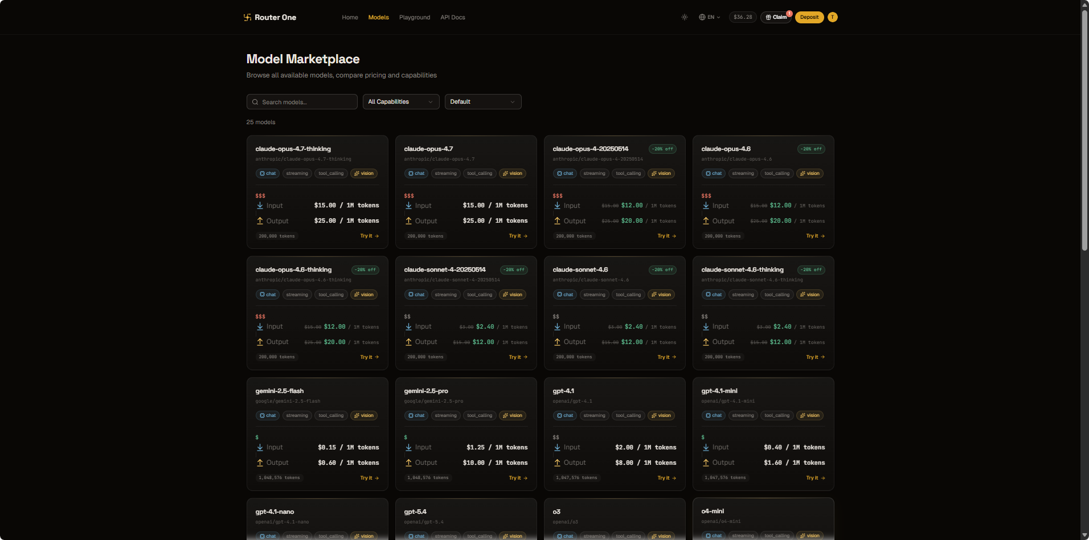Open the language globe icon
This screenshot has height=540, width=1089.
coord(702,17)
